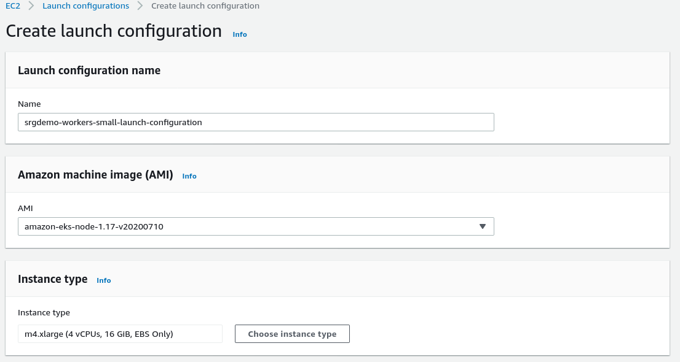Click the bold 'Instance type' section heading
Viewport: 680px width, 362px height.
[53, 279]
